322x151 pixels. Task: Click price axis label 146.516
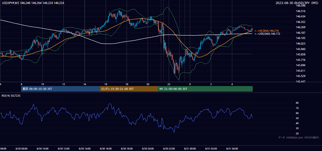[301, 11]
